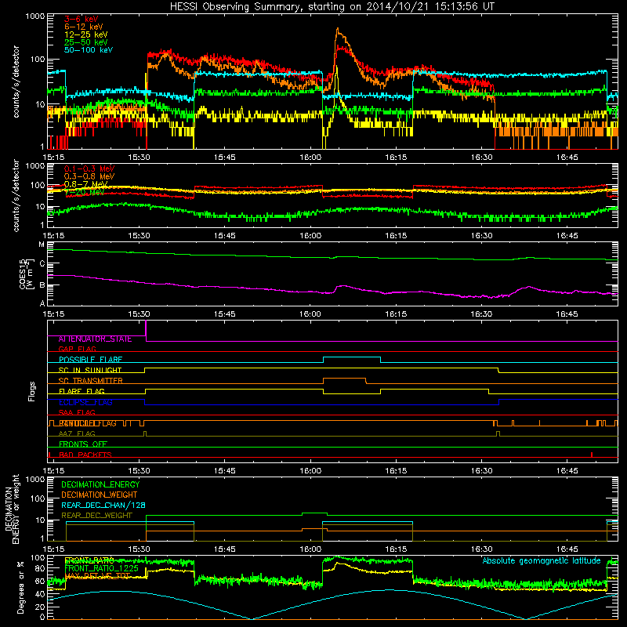Click the 16:30 tick under the GOES panel
Viewport: 627px width, 627px height.
point(481,314)
